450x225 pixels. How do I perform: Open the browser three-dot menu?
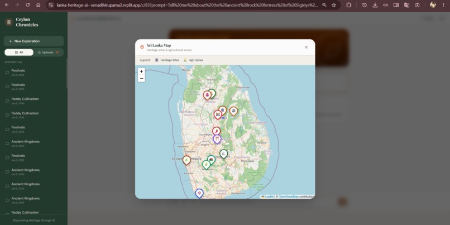443,5
